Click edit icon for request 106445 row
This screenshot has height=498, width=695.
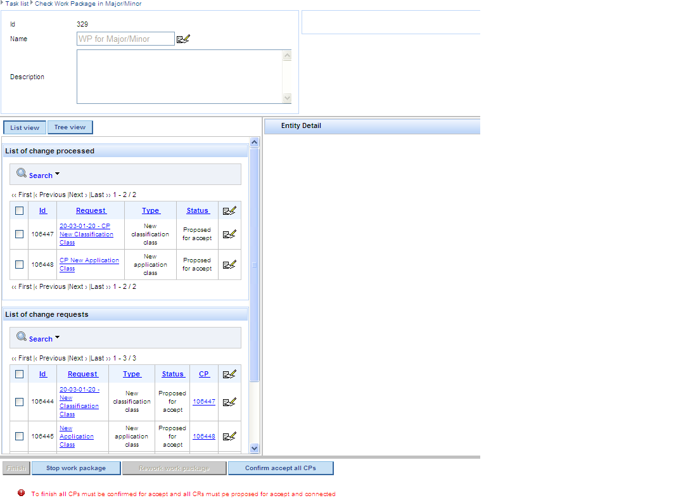tap(229, 436)
